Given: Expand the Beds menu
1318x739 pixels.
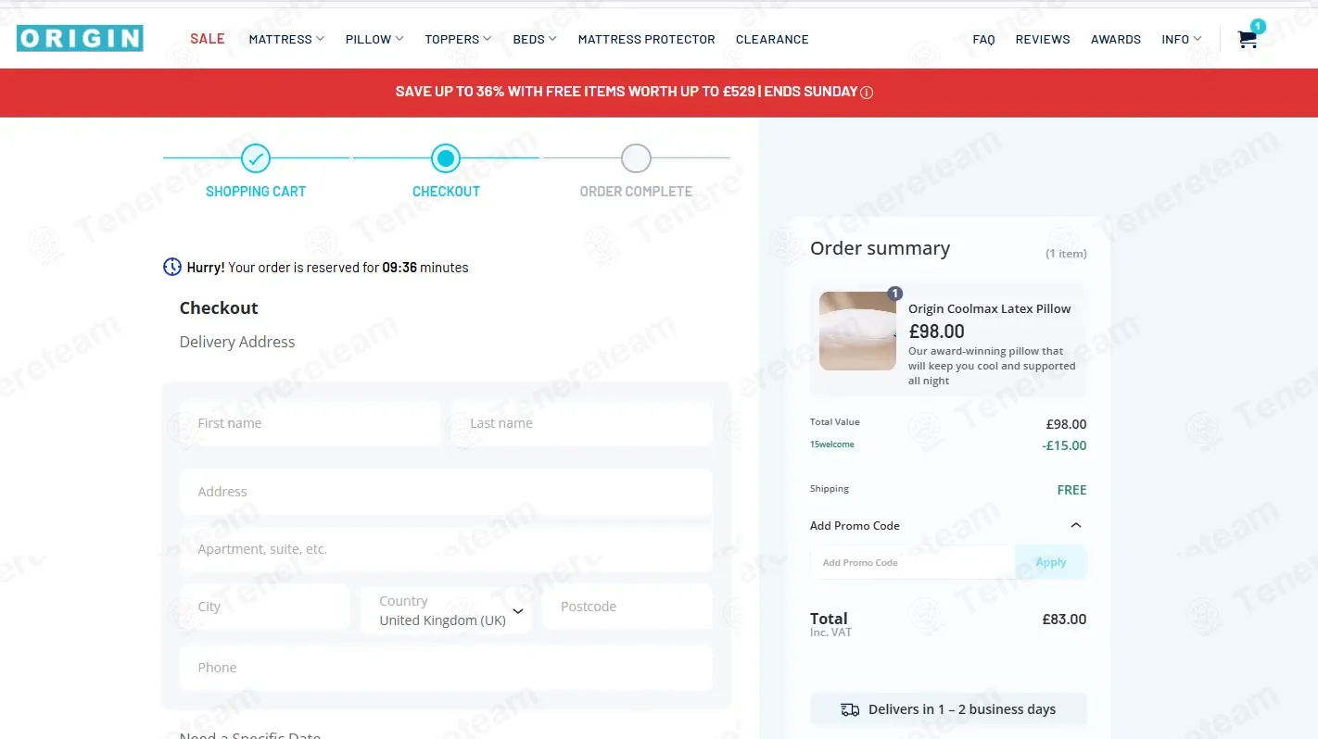Looking at the screenshot, I should [x=535, y=39].
